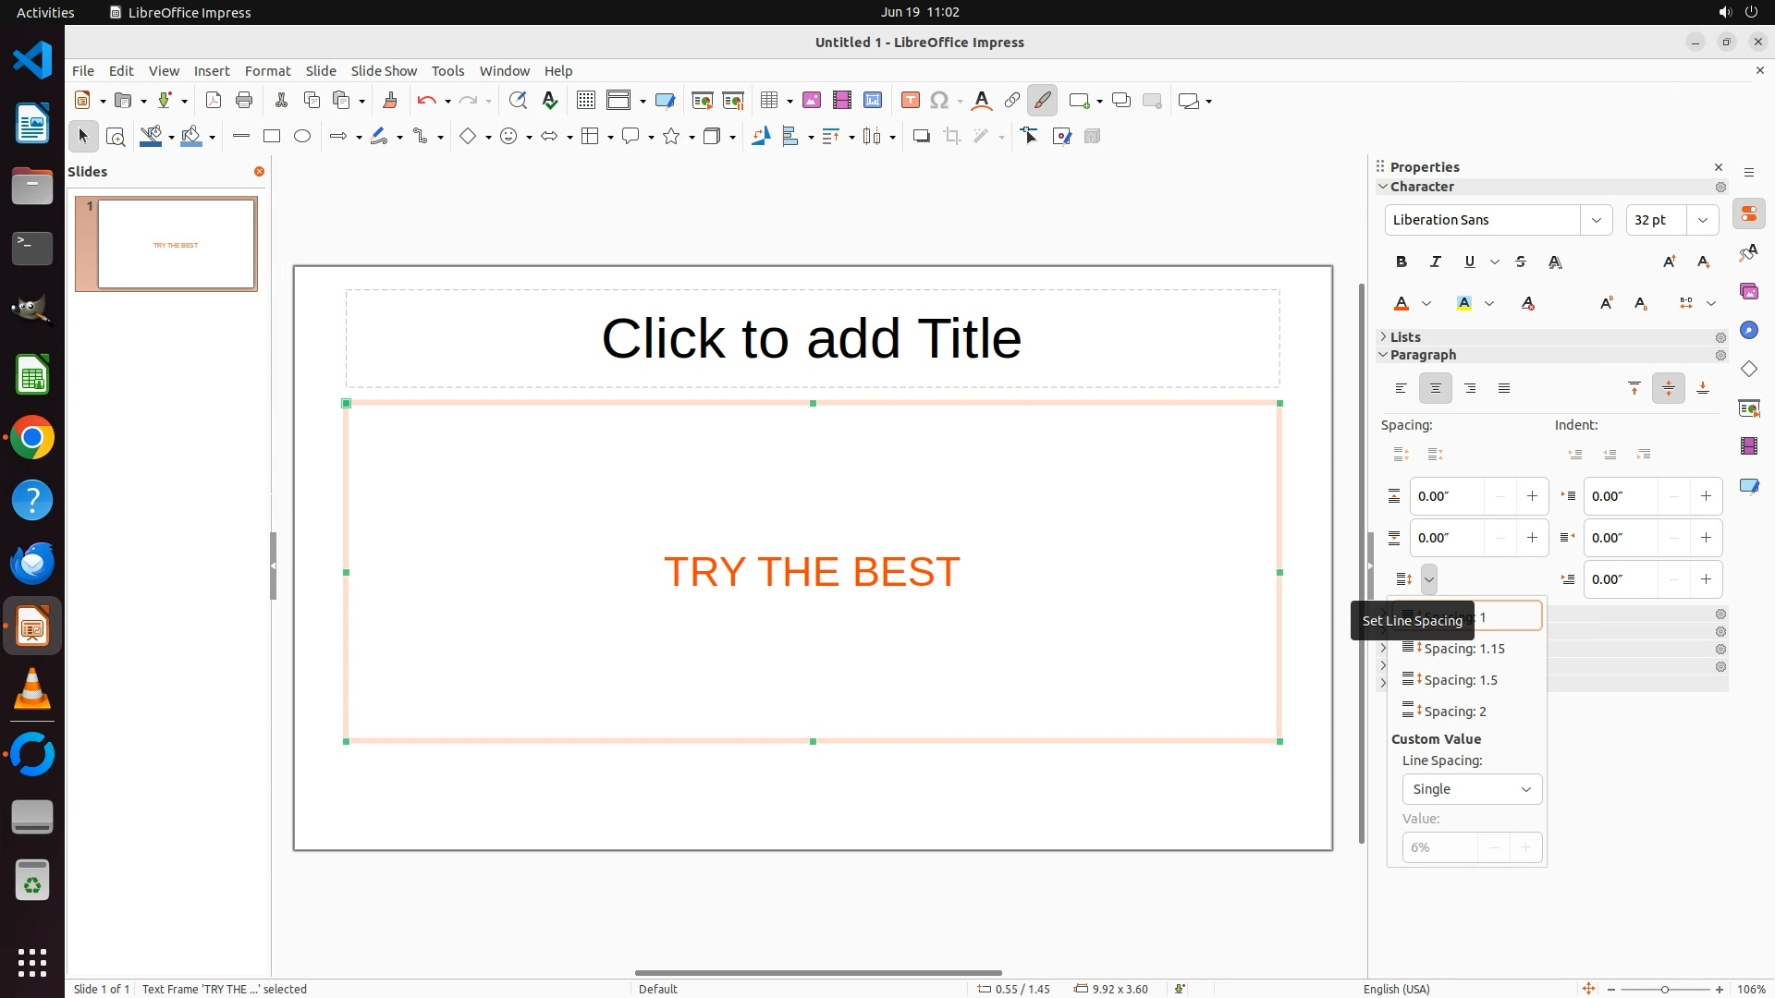Open the Liberation Sans font dropdown
Image resolution: width=1775 pixels, height=998 pixels.
point(1596,220)
